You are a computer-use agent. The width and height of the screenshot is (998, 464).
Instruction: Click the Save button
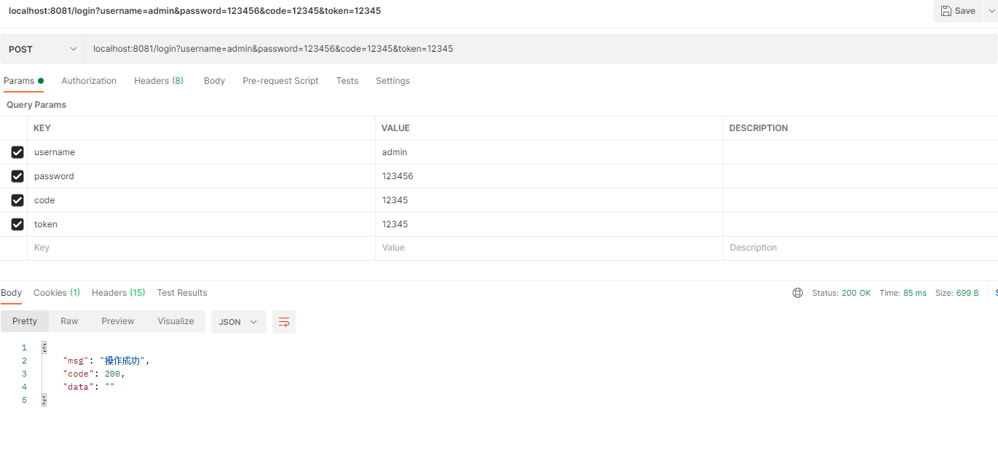click(957, 11)
